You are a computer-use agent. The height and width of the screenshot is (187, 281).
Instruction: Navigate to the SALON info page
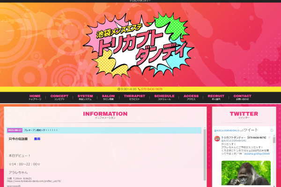[x=108, y=97]
